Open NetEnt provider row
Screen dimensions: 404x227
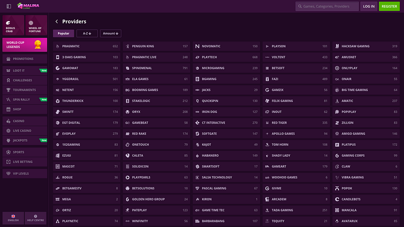click(x=86, y=90)
